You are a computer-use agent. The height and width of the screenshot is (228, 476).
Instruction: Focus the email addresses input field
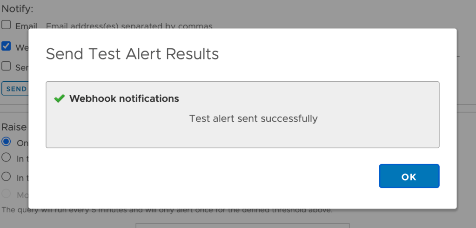tap(129, 26)
